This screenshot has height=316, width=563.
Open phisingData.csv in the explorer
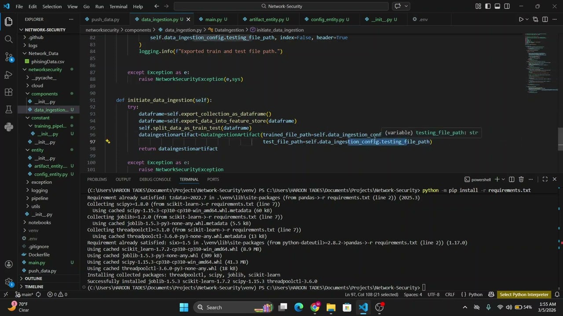pyautogui.click(x=48, y=61)
